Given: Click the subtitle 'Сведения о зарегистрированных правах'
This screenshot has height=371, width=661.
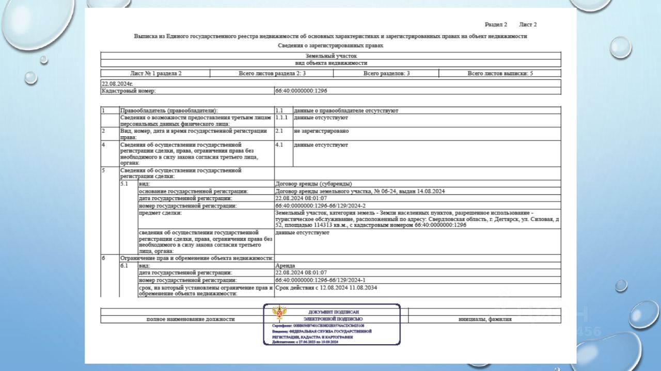Looking at the screenshot, I should point(330,45).
